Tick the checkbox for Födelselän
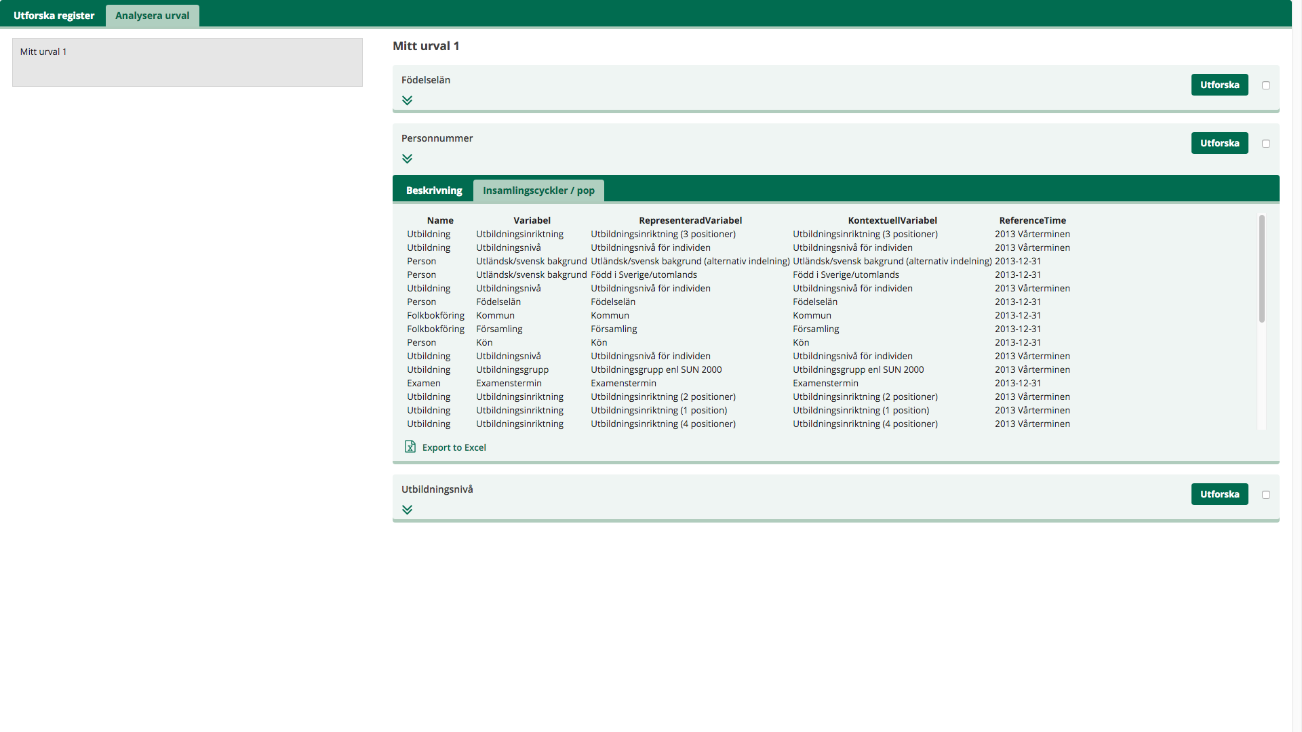Image resolution: width=1302 pixels, height=732 pixels. click(x=1266, y=85)
